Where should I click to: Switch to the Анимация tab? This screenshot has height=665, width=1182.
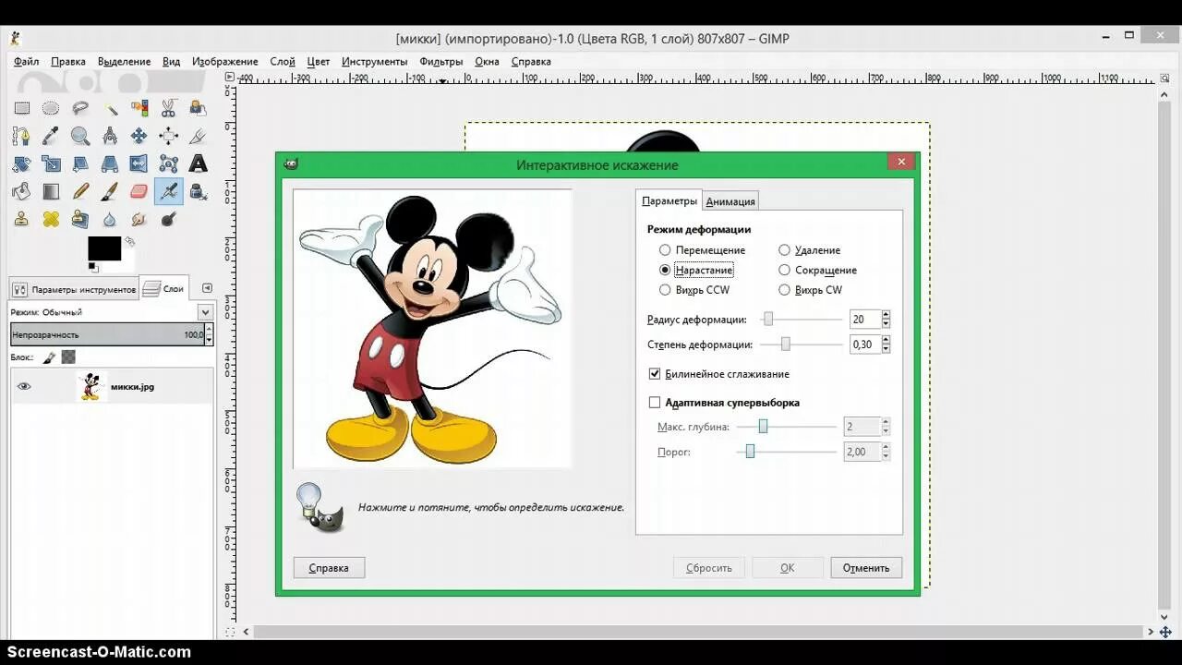(730, 201)
